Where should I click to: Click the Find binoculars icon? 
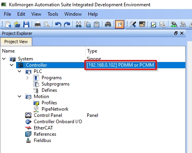(x=108, y=24)
